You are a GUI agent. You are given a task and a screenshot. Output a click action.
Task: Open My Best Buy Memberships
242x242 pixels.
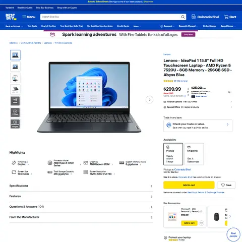click(x=100, y=26)
